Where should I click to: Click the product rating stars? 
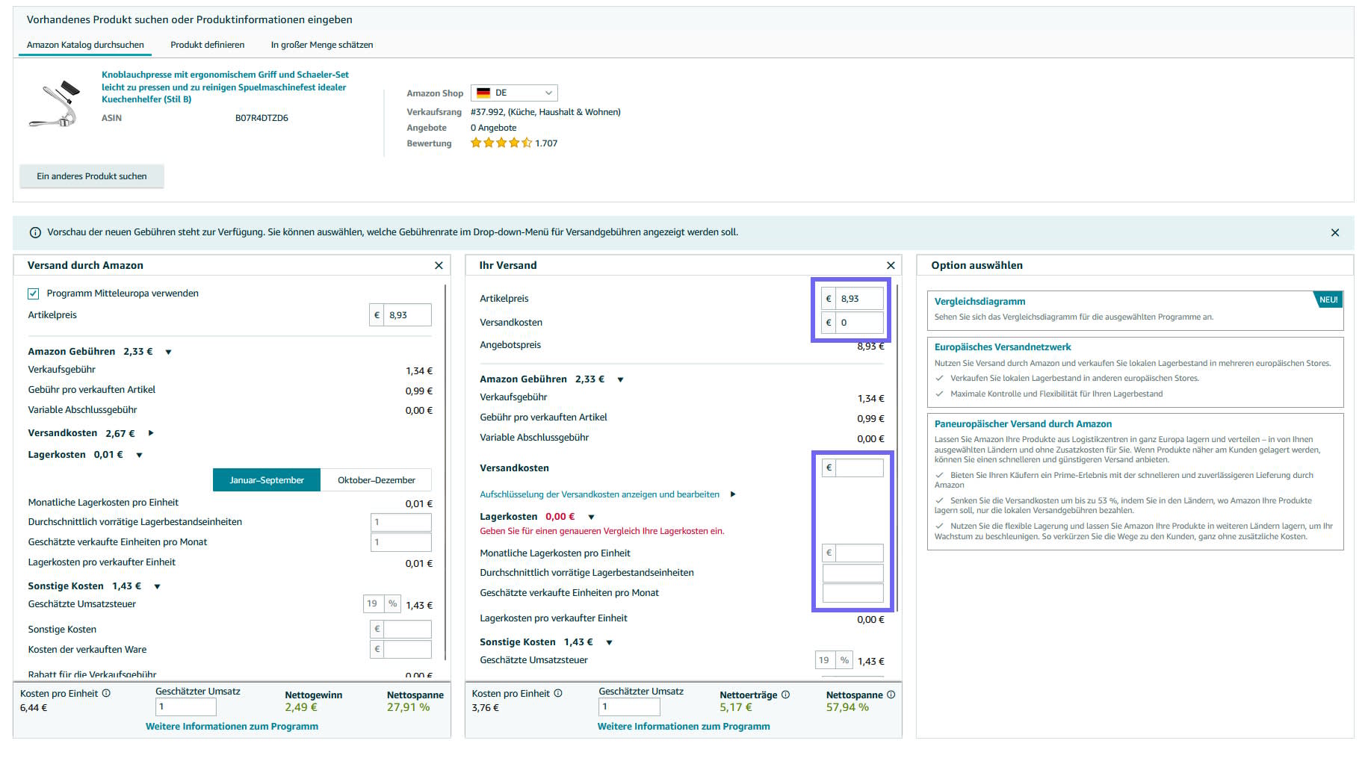click(501, 143)
